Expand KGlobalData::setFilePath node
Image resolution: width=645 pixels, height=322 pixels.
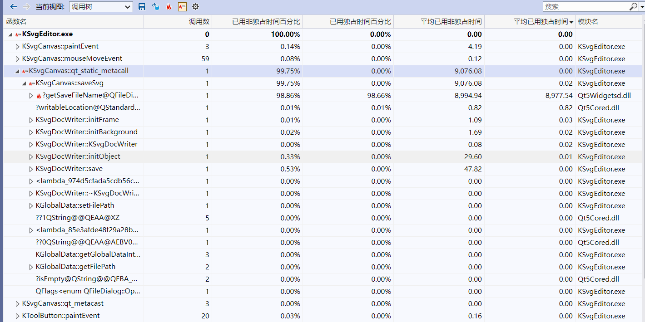coord(31,206)
